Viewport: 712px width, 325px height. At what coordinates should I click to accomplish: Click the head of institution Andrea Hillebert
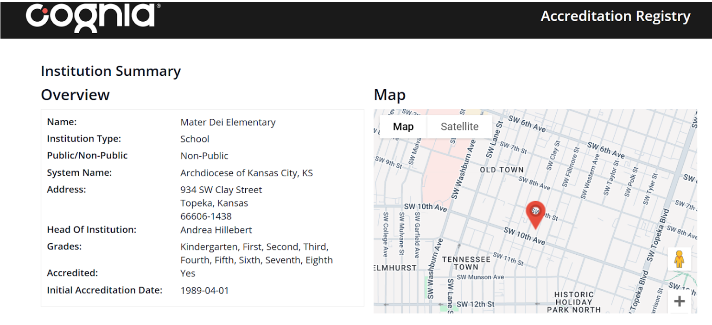[x=216, y=230]
